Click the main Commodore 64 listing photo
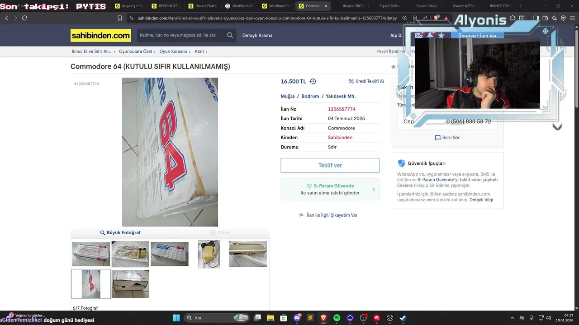 (170, 152)
